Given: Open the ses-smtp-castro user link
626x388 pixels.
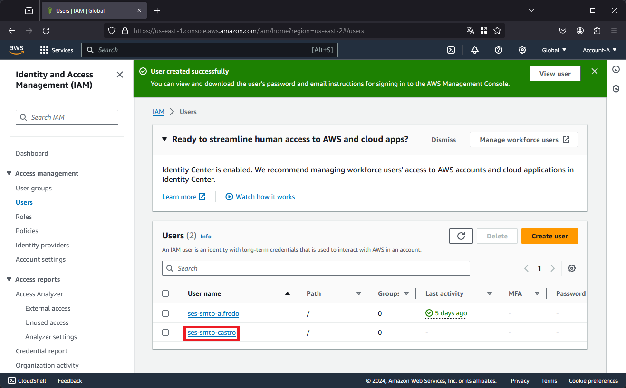Looking at the screenshot, I should click(x=212, y=333).
